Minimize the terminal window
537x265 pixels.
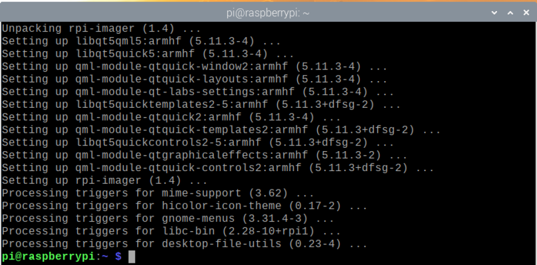click(x=495, y=12)
